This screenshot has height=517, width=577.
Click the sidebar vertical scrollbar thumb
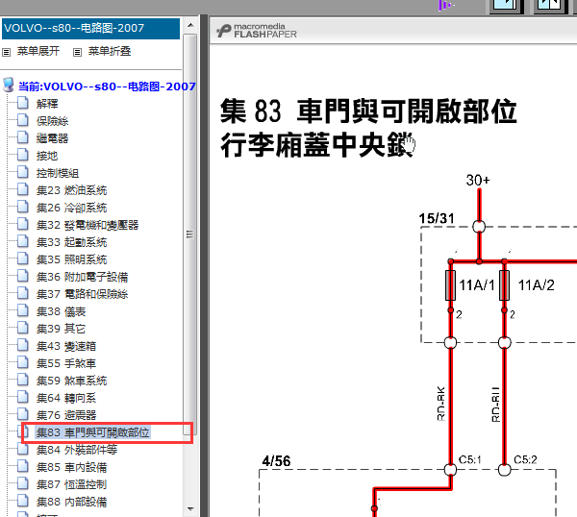coord(189,234)
